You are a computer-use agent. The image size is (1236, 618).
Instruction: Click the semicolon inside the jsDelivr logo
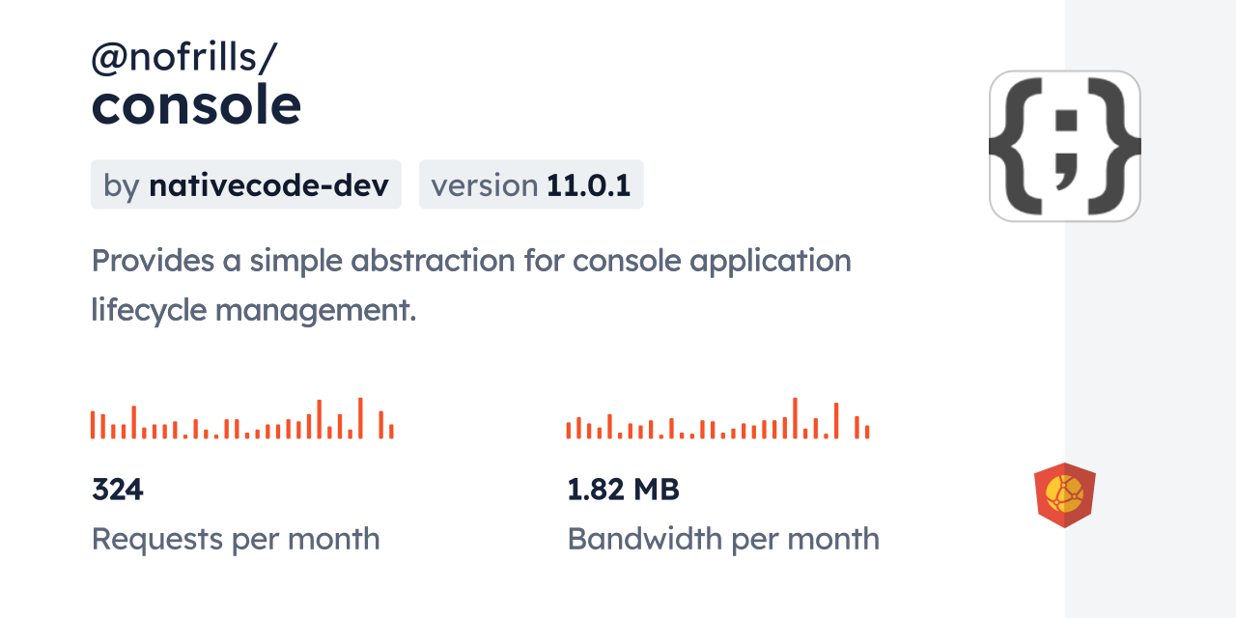point(1065,145)
